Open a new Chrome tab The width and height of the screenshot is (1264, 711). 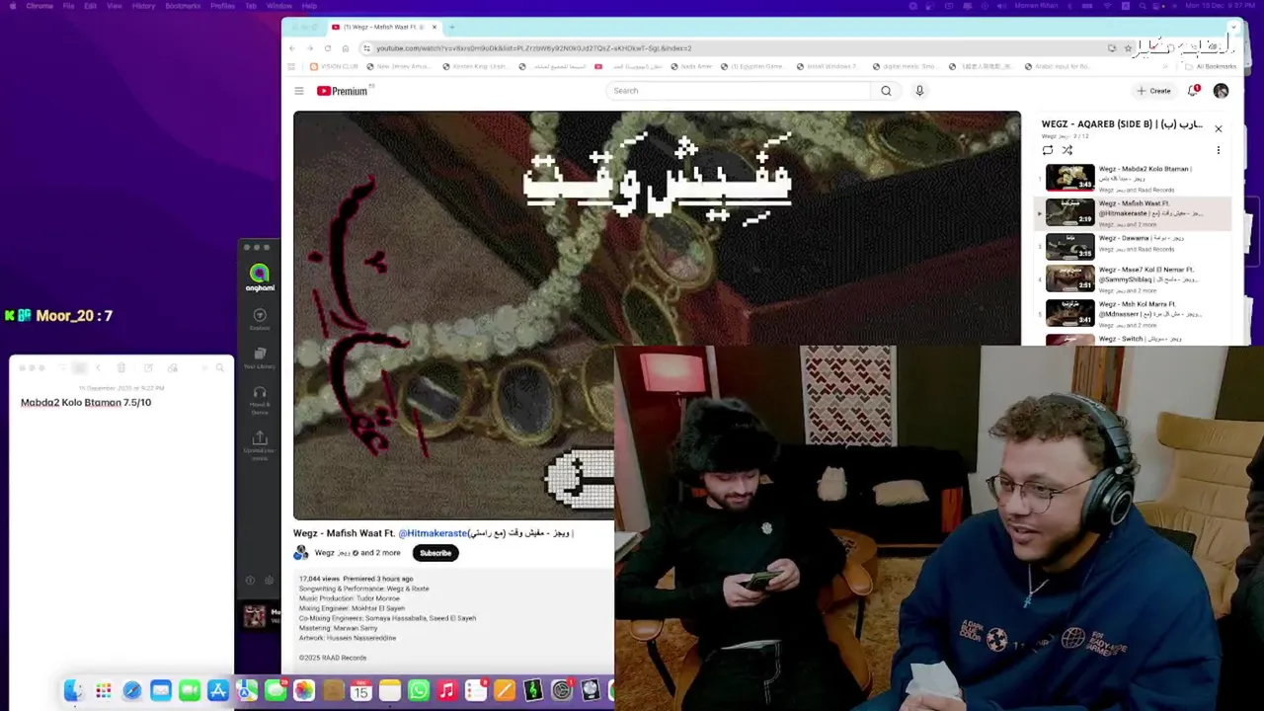point(451,27)
